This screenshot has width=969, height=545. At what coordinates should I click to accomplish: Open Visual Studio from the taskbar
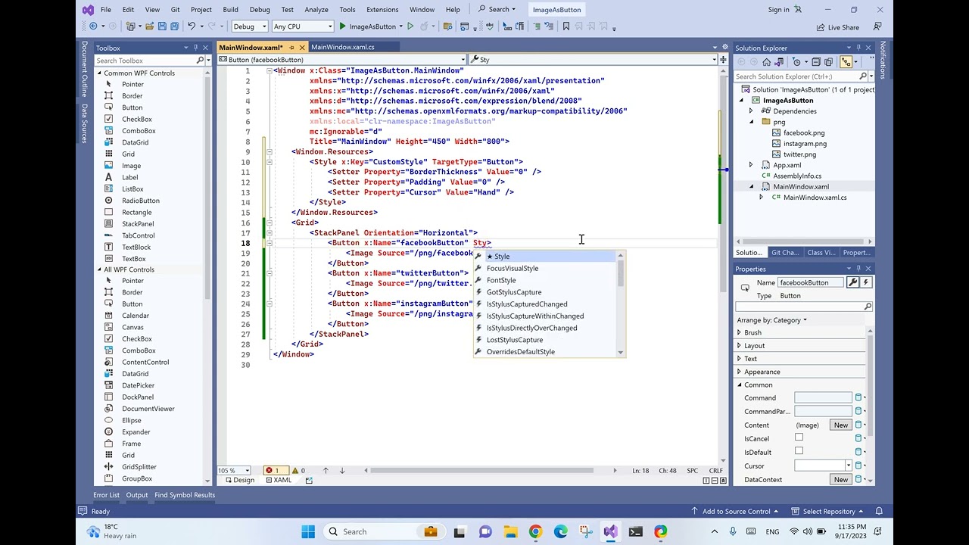pyautogui.click(x=610, y=531)
